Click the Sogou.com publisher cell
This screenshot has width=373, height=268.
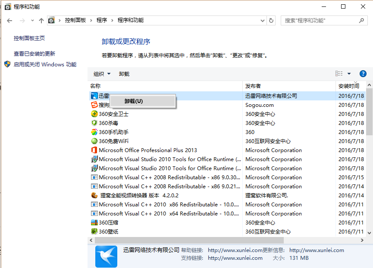coord(260,105)
